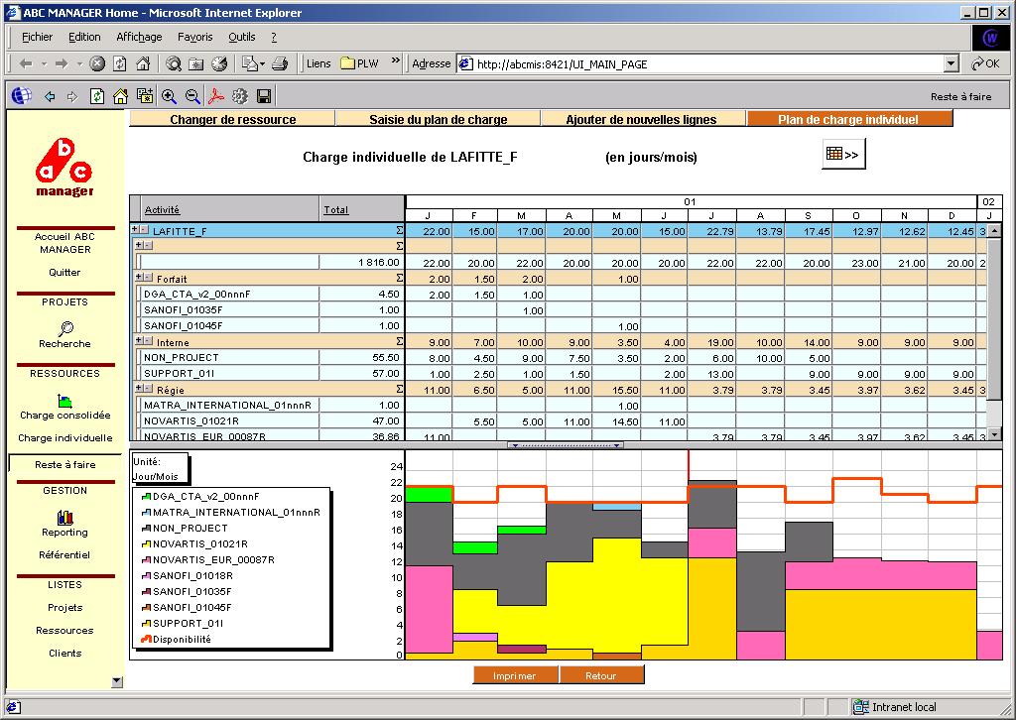Export via the red PDF icon
Screen dimensions: 1016x720
[x=216, y=96]
